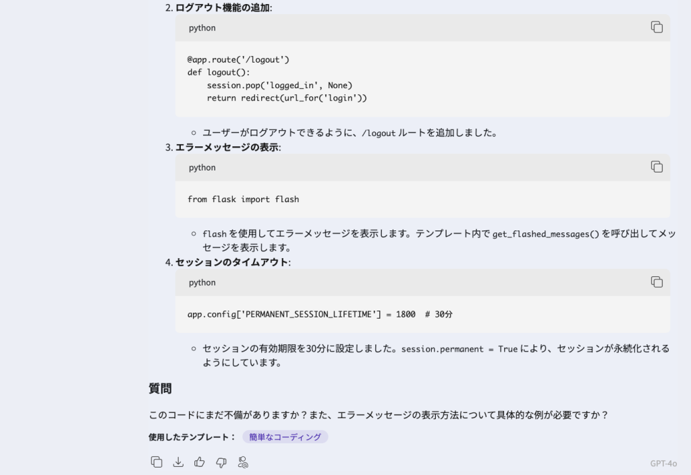Click the ログアウト機能の追加 heading
The image size is (691, 475).
click(222, 8)
